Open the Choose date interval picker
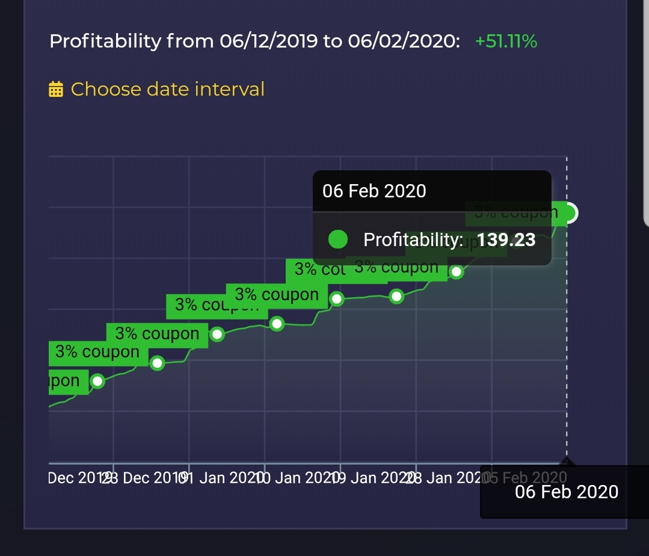 167,90
